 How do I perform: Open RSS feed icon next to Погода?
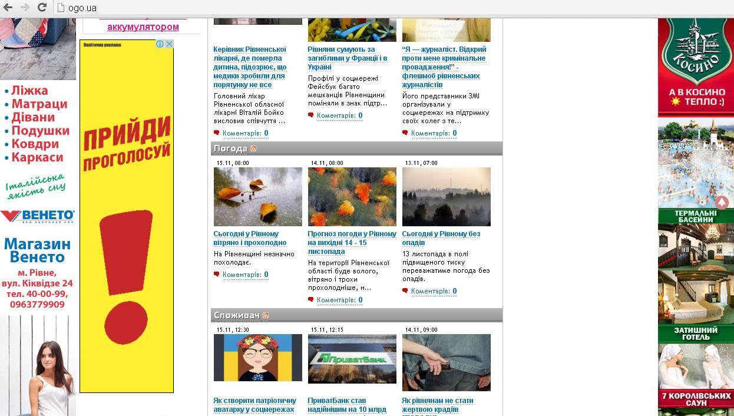253,148
